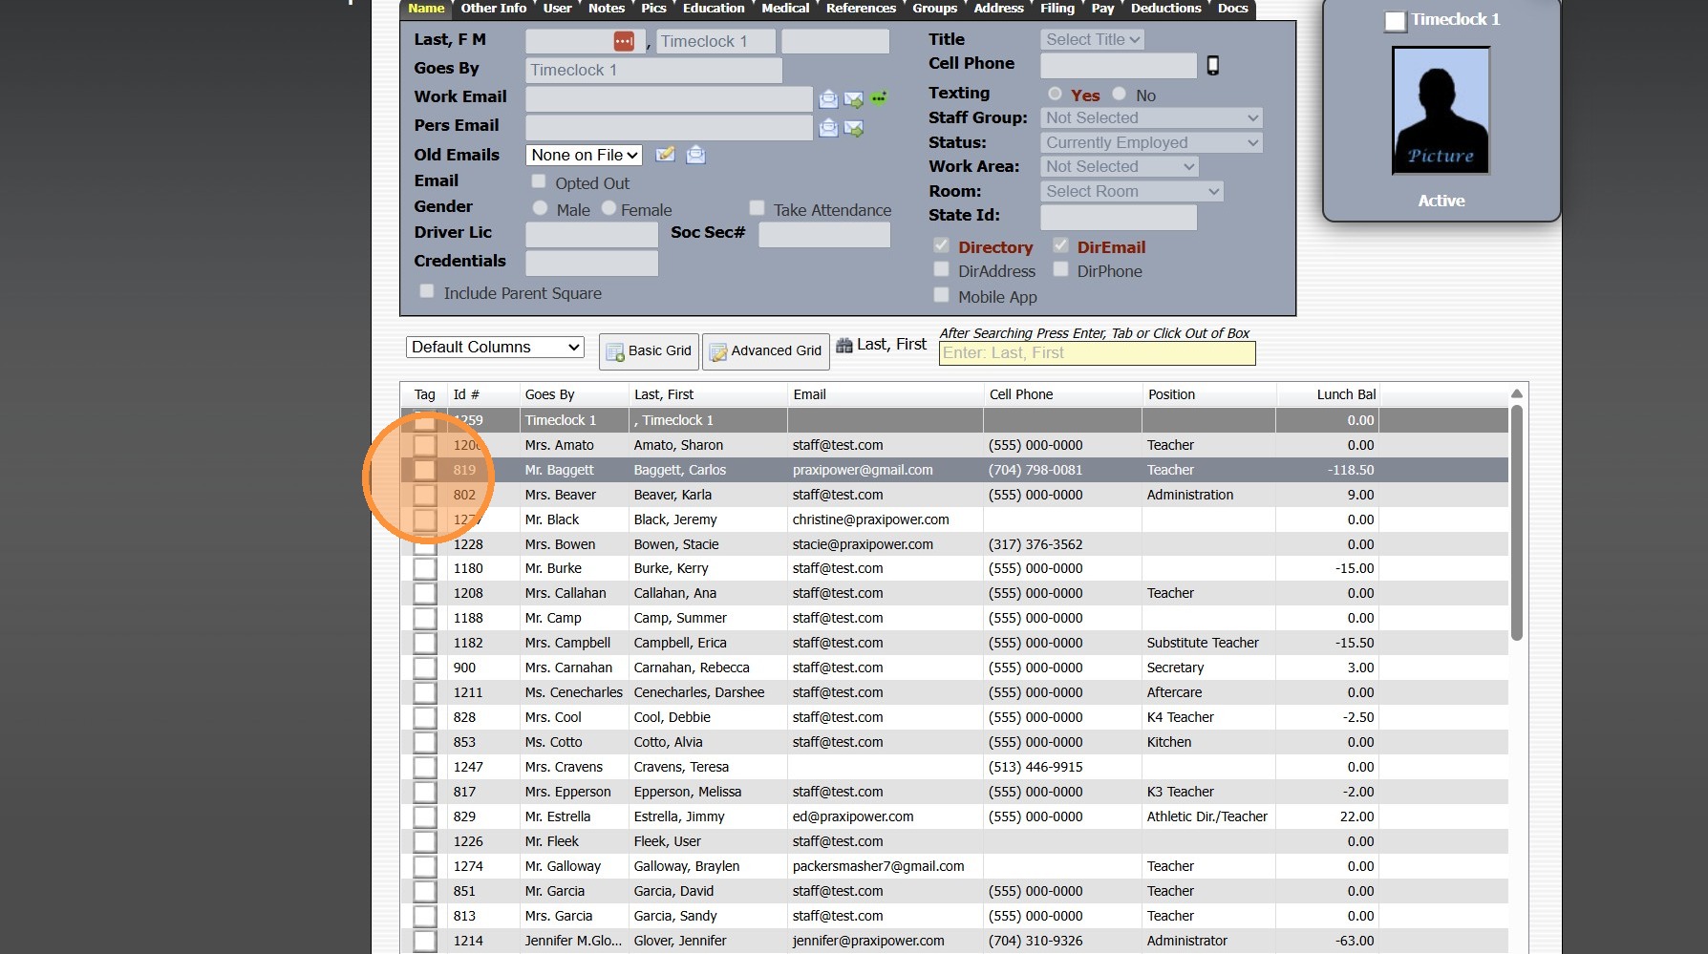Open the Notes tab
Screen dimensions: 1708x954
coord(607,9)
